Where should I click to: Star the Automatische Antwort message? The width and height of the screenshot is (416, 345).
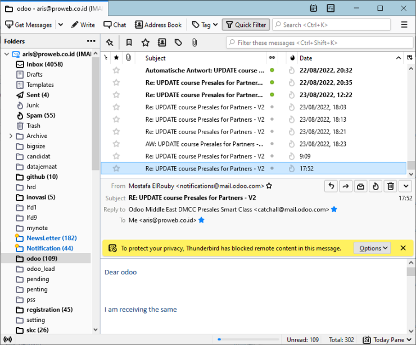(x=116, y=70)
